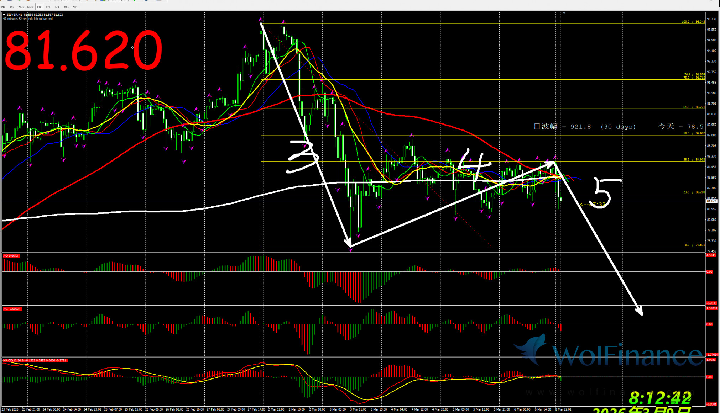720x413 pixels.
Task: Expand the SILVER,H1 chart title triangle
Action: point(4,15)
